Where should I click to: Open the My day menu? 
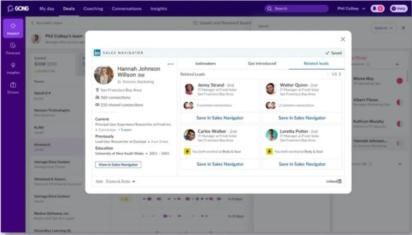tap(47, 8)
